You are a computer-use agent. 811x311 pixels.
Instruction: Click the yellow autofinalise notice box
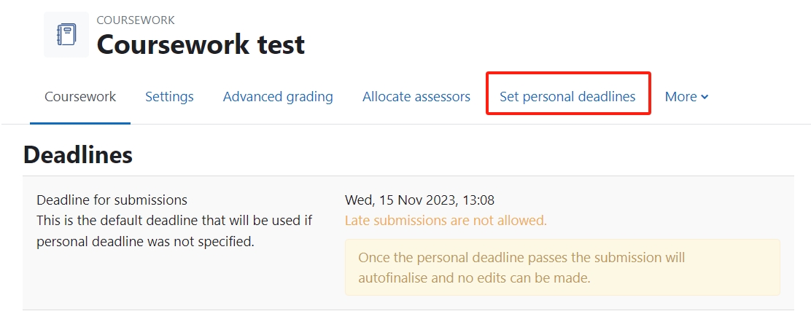coord(563,267)
